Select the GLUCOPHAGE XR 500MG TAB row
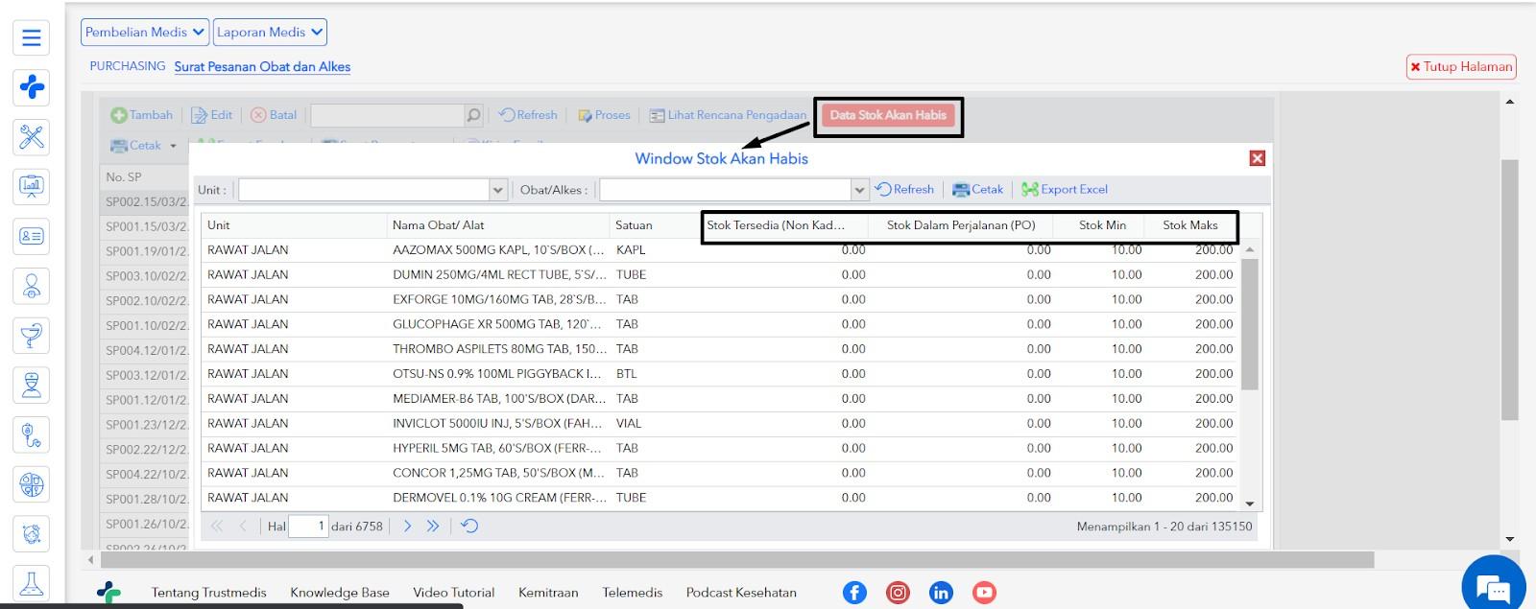The image size is (1536, 609). point(720,325)
